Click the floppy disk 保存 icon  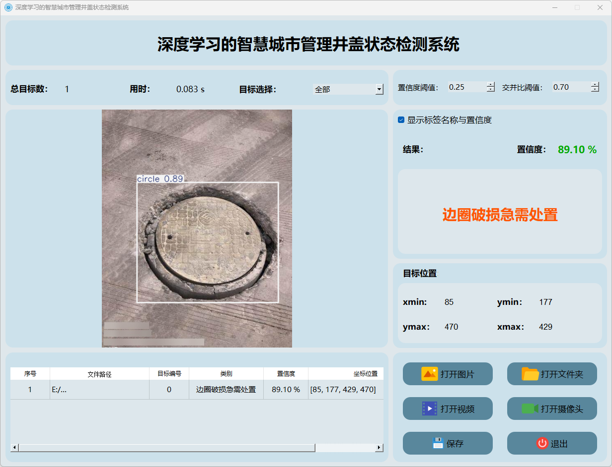[x=438, y=443]
